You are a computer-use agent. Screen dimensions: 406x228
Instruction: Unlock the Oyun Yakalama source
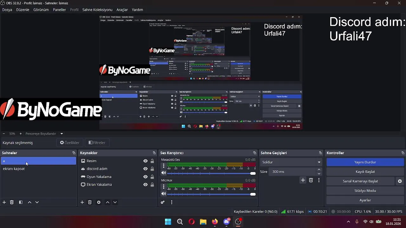pyautogui.click(x=152, y=177)
